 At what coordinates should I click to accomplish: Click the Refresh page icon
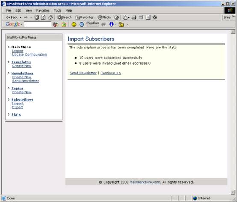click(43, 18)
